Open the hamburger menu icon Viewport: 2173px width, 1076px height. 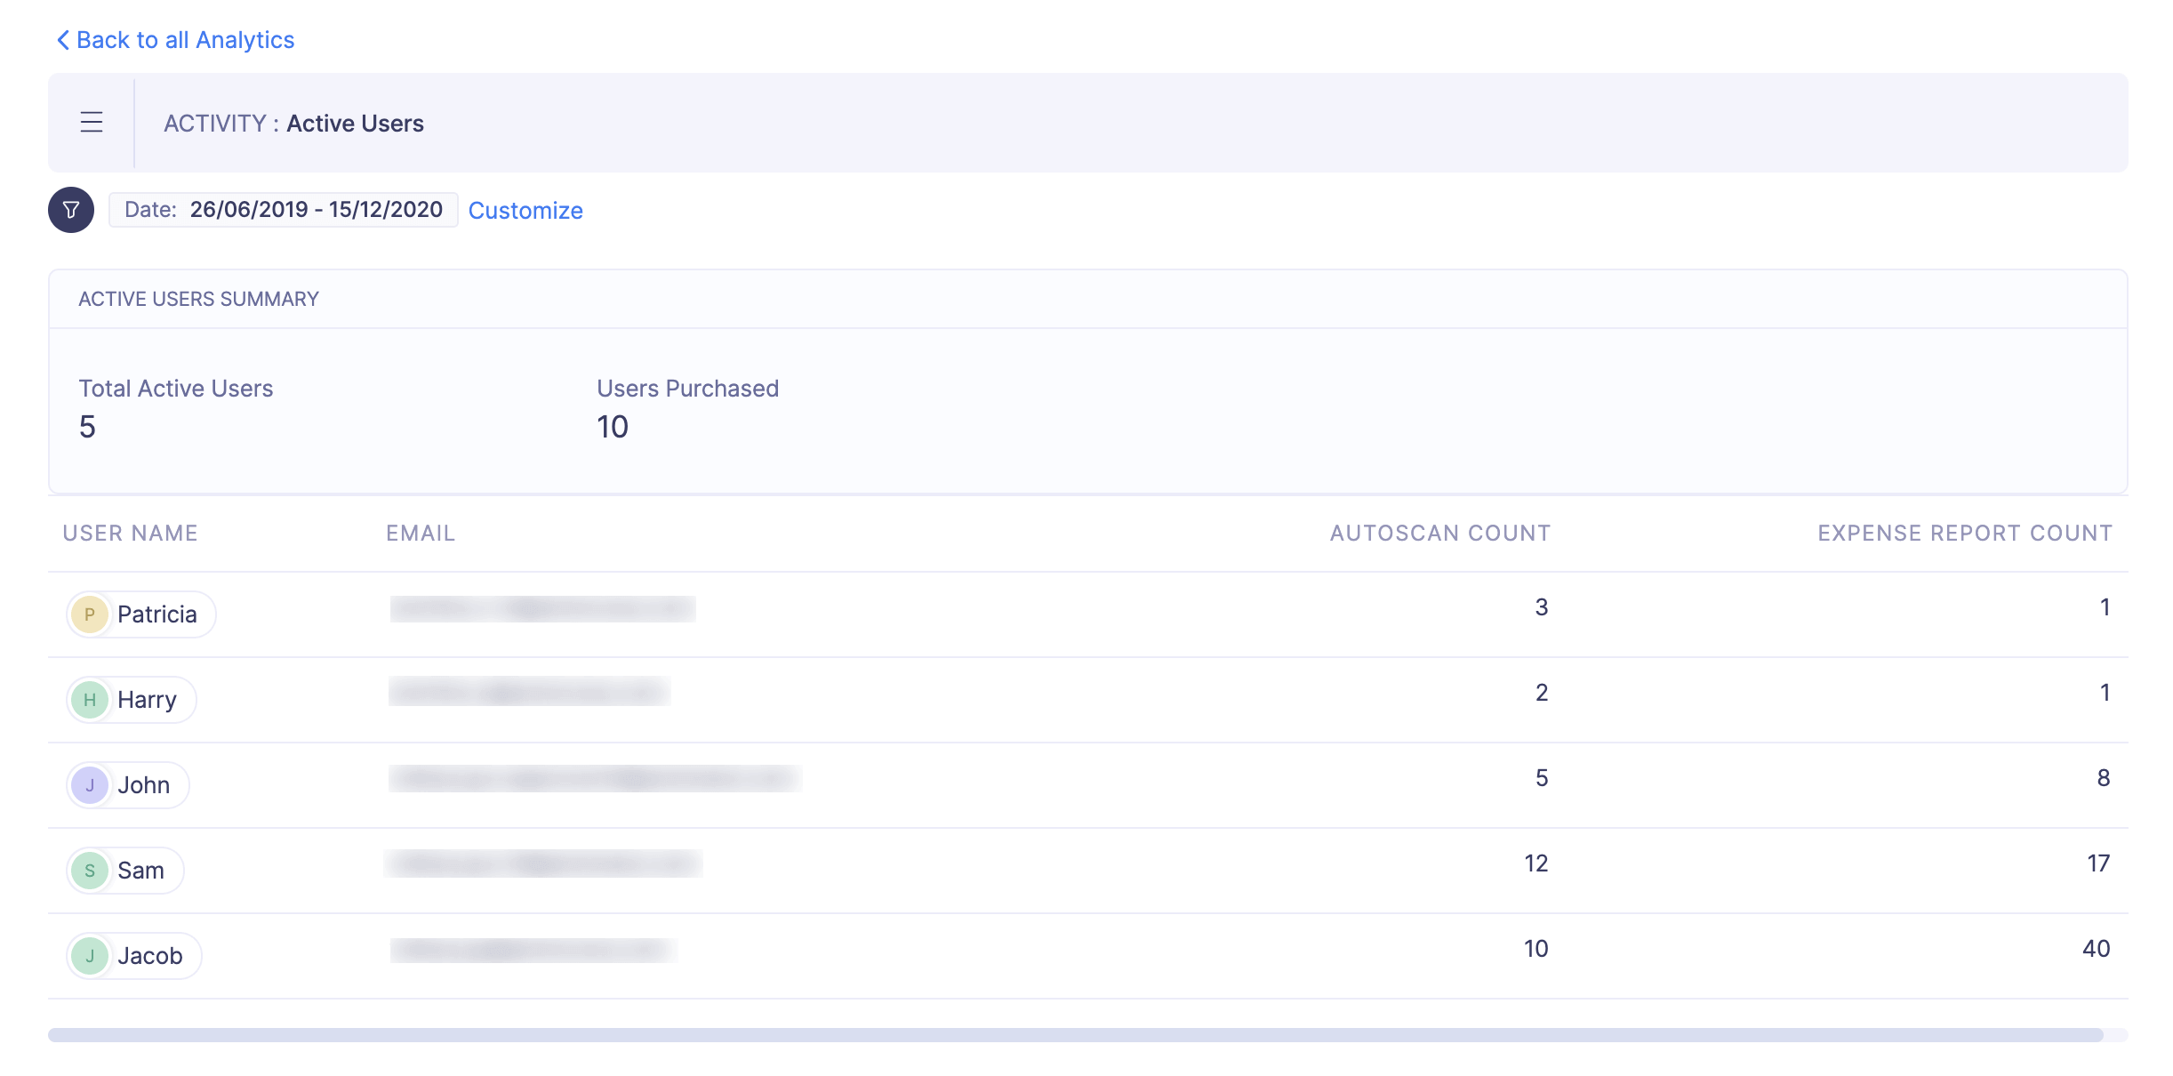92,122
